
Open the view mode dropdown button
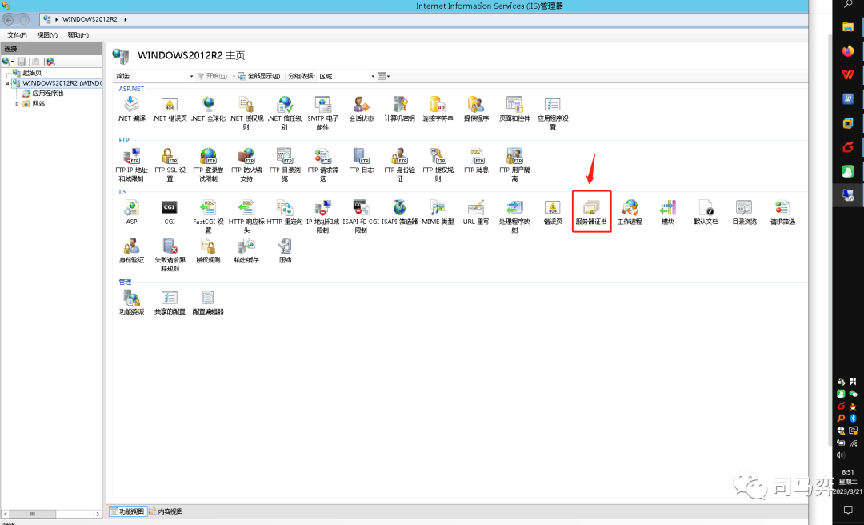(383, 76)
